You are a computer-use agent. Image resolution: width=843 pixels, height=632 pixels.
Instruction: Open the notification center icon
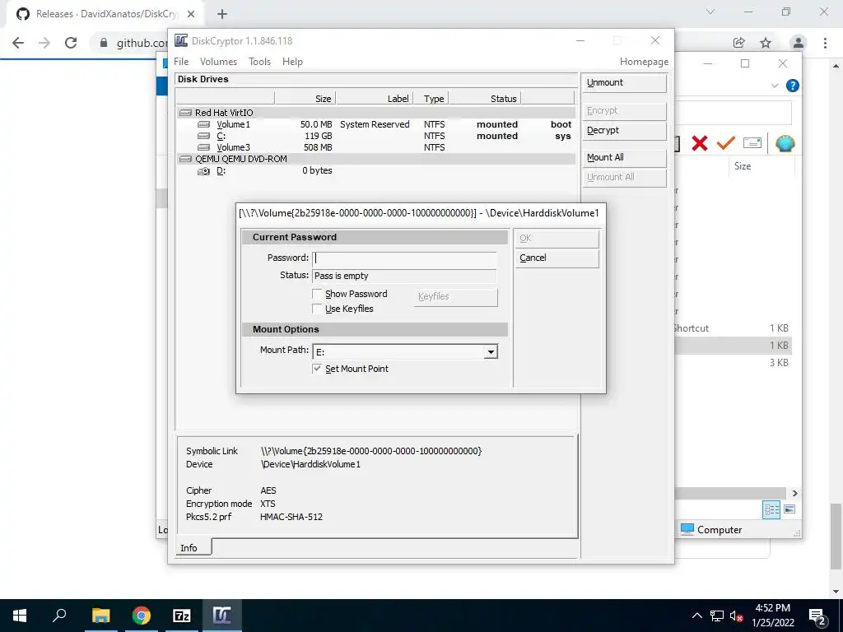pos(817,616)
